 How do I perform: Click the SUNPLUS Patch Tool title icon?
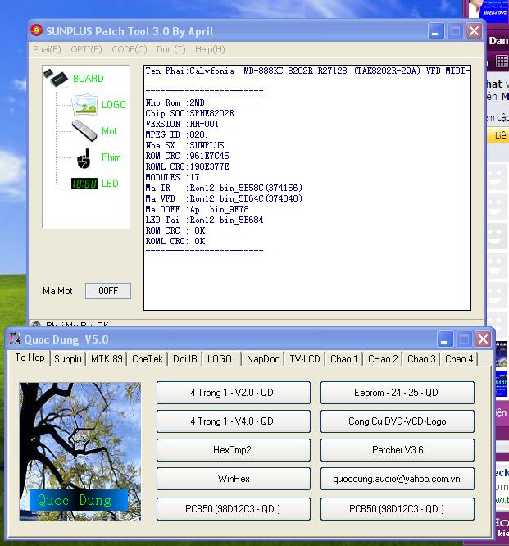click(36, 30)
